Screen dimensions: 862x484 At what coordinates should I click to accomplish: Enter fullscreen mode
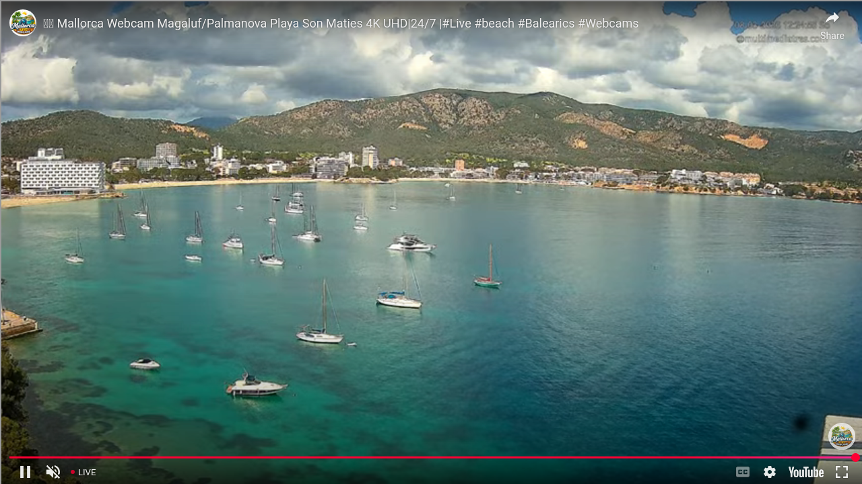842,472
